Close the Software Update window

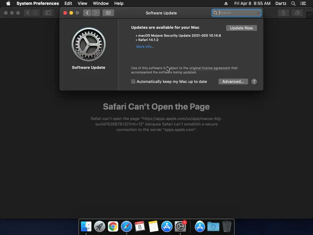[65, 13]
